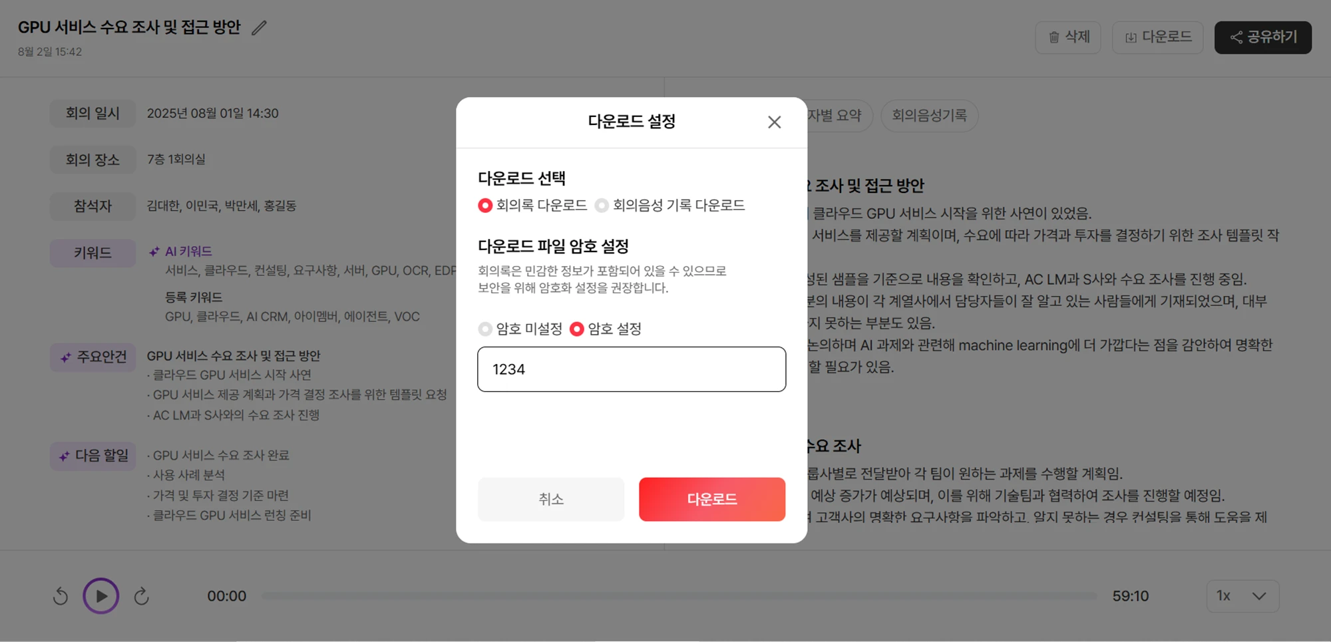
Task: Click the audio progress bar track
Action: coord(679,596)
